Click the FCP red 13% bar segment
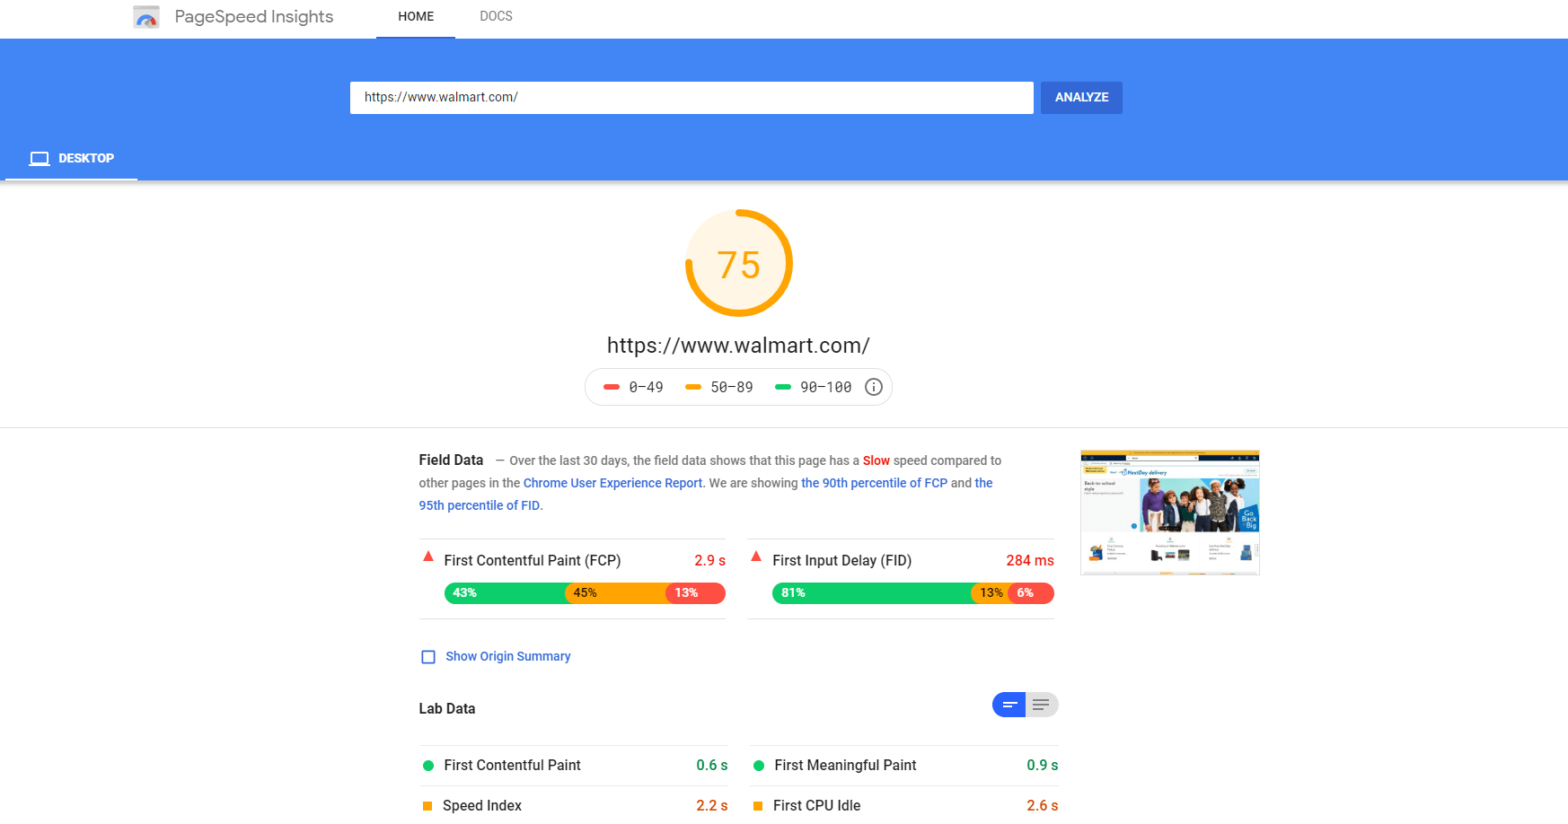The image size is (1568, 824). (695, 593)
